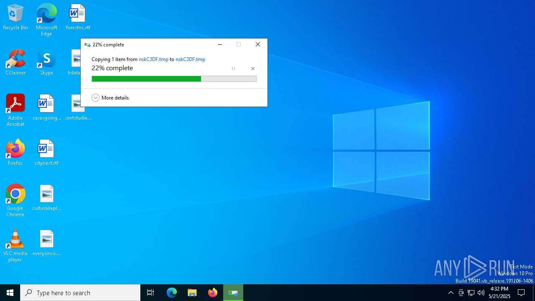Expand More details in copy dialog
Image resolution: width=535 pixels, height=301 pixels.
coord(110,98)
